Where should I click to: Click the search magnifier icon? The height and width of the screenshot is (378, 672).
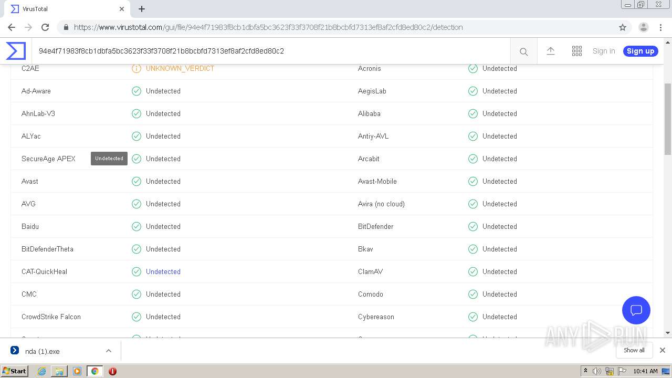coord(523,51)
